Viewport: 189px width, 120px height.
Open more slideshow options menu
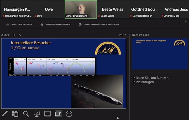coord(69,114)
